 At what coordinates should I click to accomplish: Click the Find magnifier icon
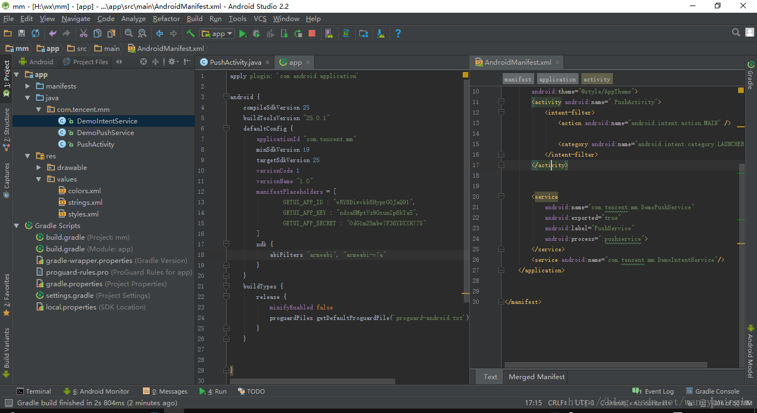click(x=129, y=33)
